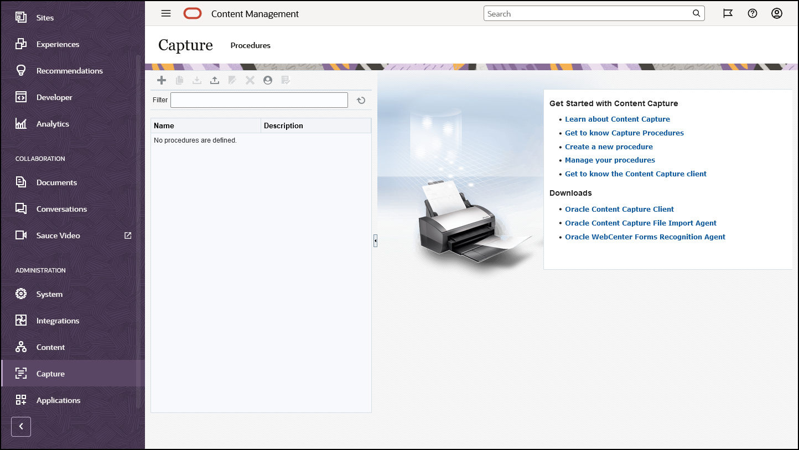This screenshot has height=450, width=799.
Task: Click the Downloads heading
Action: tap(570, 193)
